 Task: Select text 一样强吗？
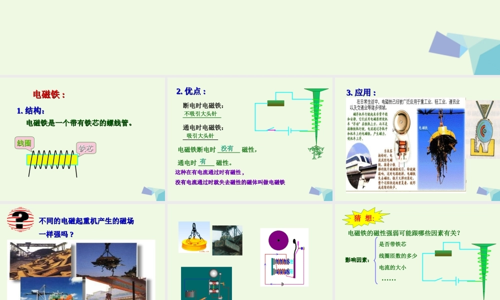(56, 234)
